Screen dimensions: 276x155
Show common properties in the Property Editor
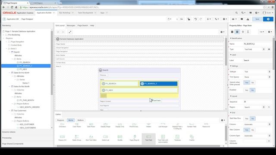point(232,32)
